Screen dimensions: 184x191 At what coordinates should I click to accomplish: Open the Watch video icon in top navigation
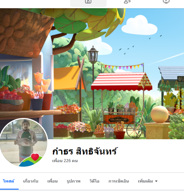(x=166, y=2)
